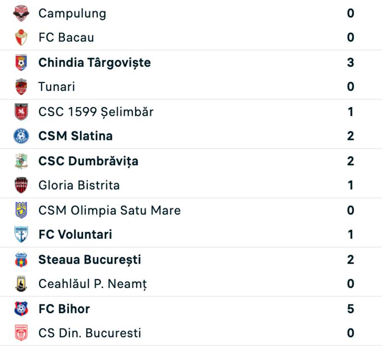Click the CSC Dumbrăvița crest icon
The width and height of the screenshot is (382, 346).
pos(21,161)
